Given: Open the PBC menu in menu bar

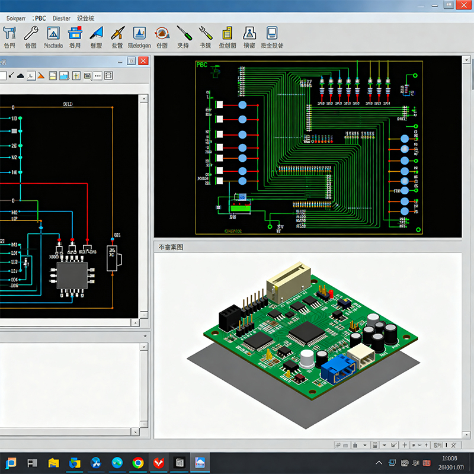Looking at the screenshot, I should (40, 18).
